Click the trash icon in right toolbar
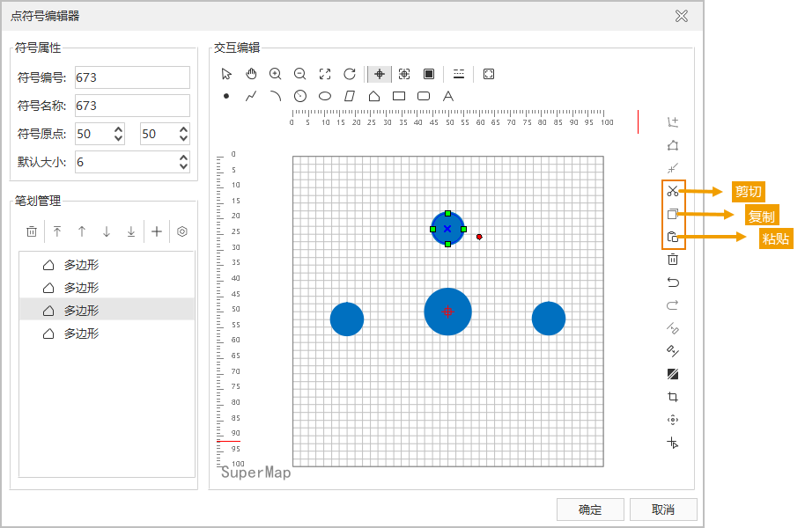Image resolution: width=805 pixels, height=528 pixels. [673, 259]
